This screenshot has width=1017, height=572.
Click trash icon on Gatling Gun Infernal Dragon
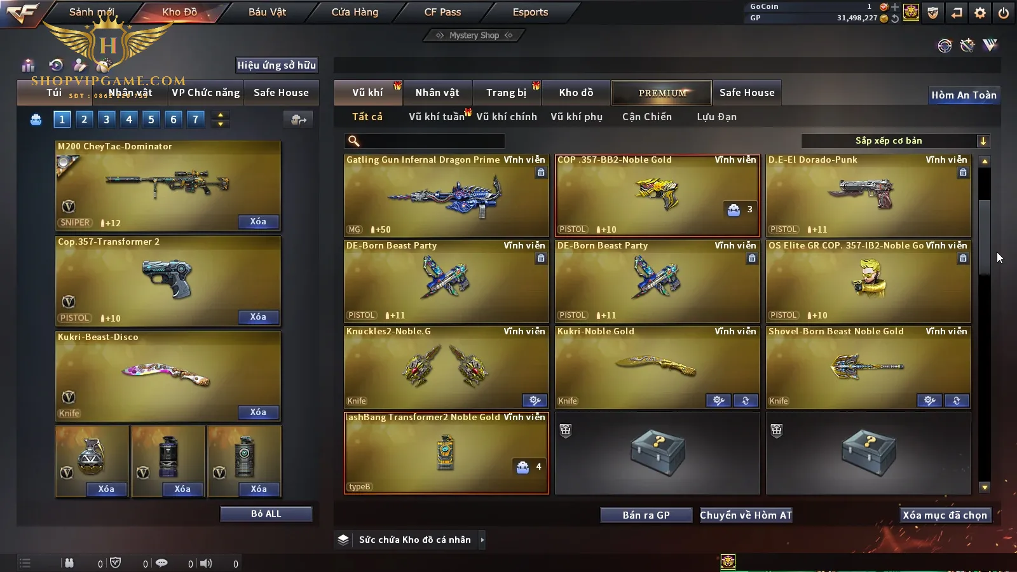pyautogui.click(x=541, y=172)
